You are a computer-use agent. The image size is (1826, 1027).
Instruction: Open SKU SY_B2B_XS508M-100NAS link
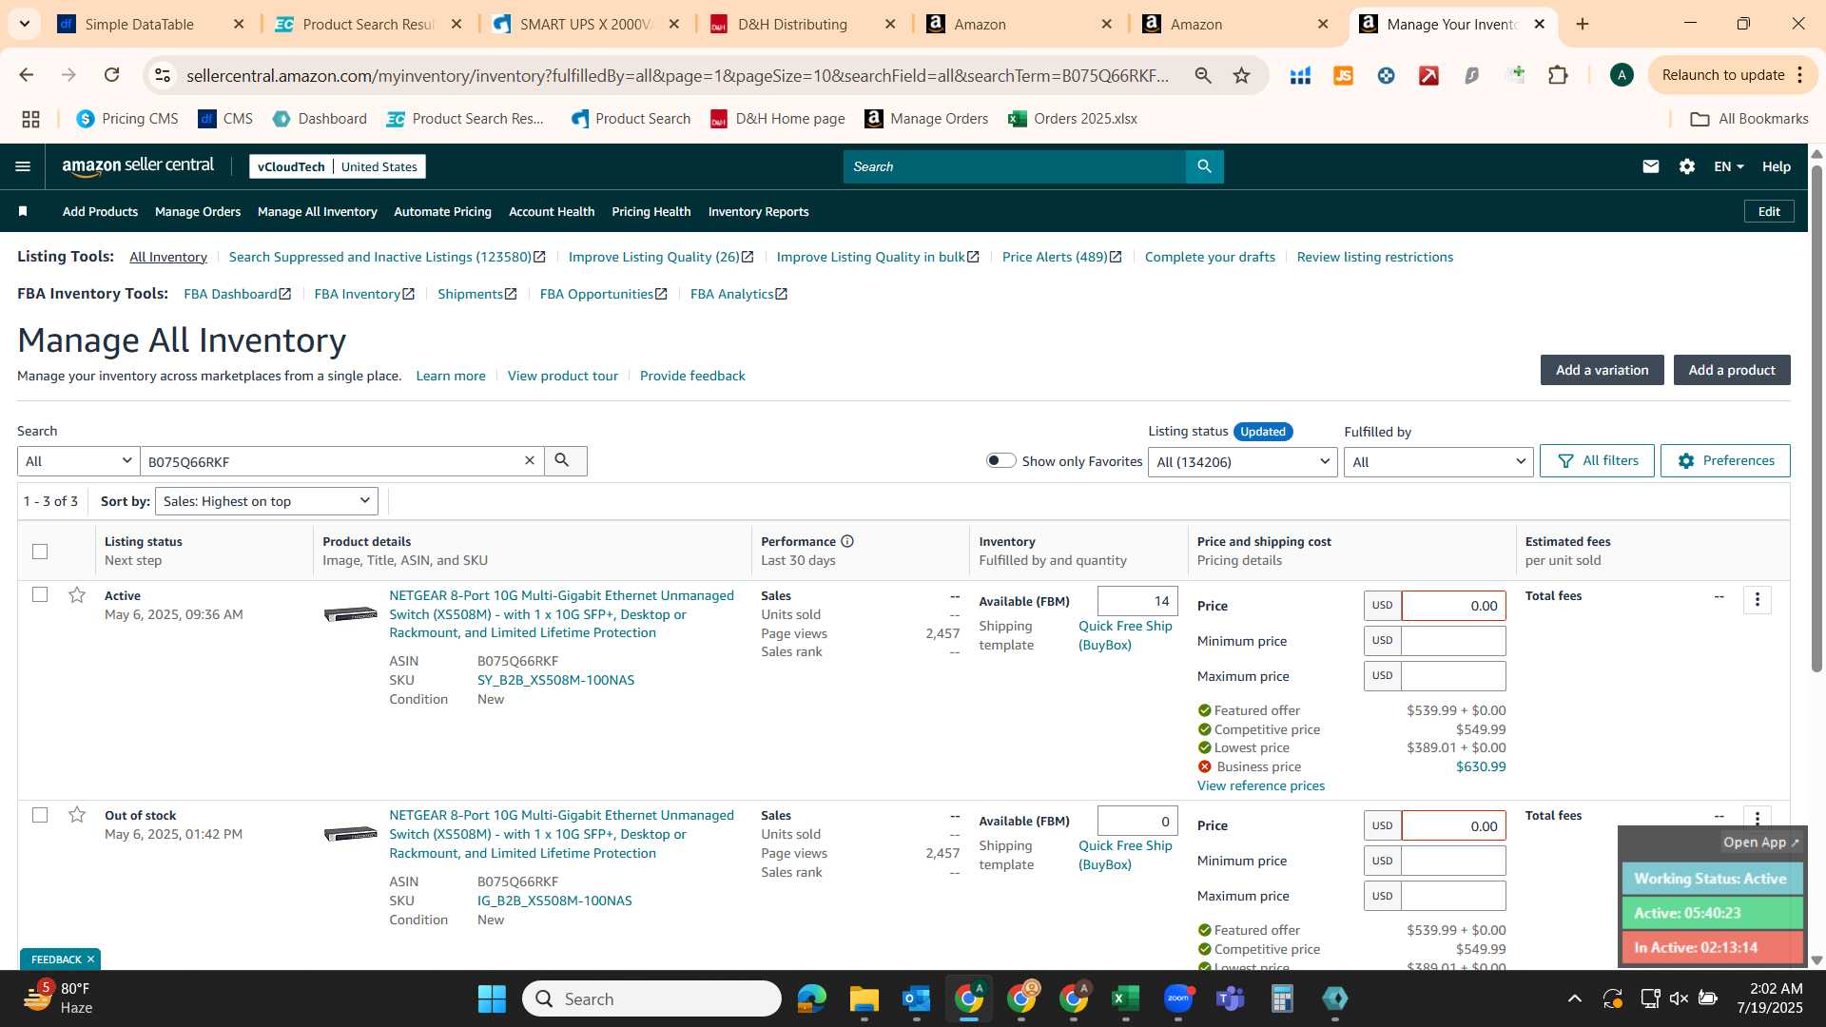pyautogui.click(x=555, y=680)
